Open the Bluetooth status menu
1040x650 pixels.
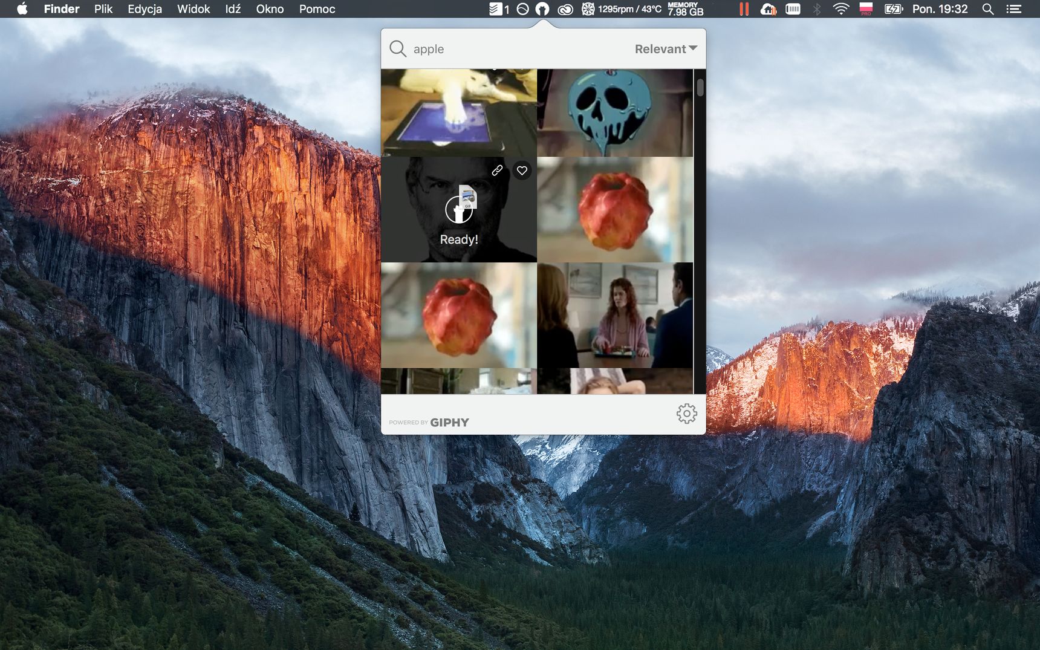817,9
